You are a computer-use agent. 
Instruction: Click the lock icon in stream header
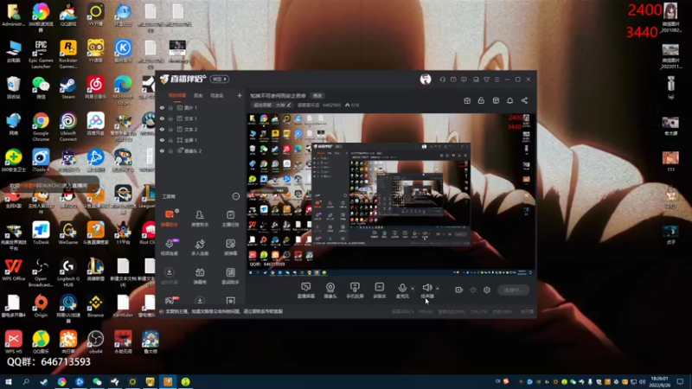point(481,100)
